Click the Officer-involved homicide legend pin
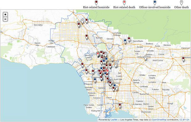Image resolution: width=191 pixels, height=122 pixels. tap(155, 3)
